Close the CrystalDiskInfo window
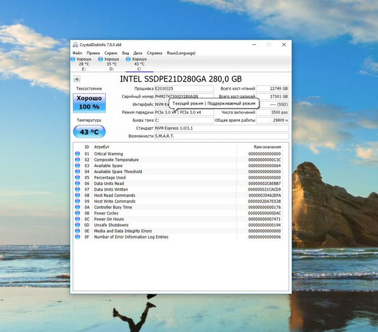This screenshot has height=332, width=378. pos(284,45)
